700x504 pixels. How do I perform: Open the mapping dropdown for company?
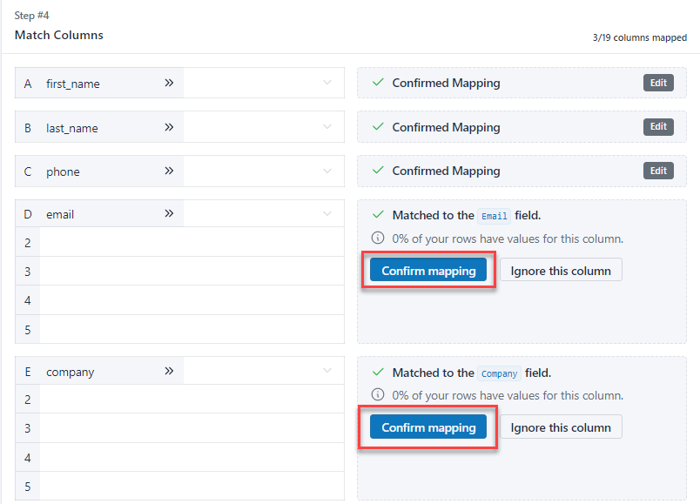264,372
